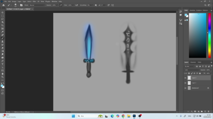Select the Crop tool

[2, 25]
